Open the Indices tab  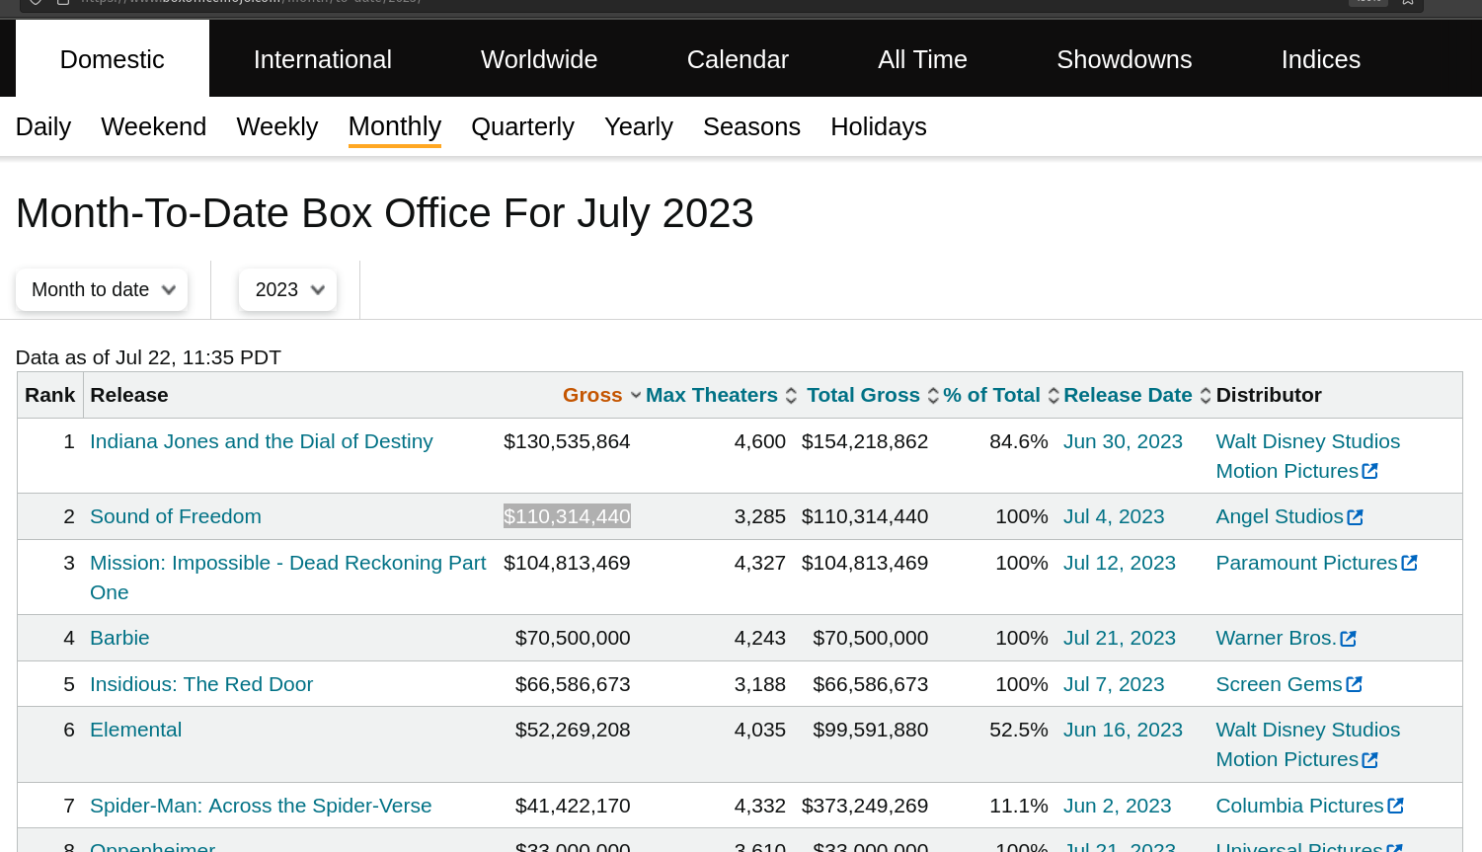coord(1320,59)
